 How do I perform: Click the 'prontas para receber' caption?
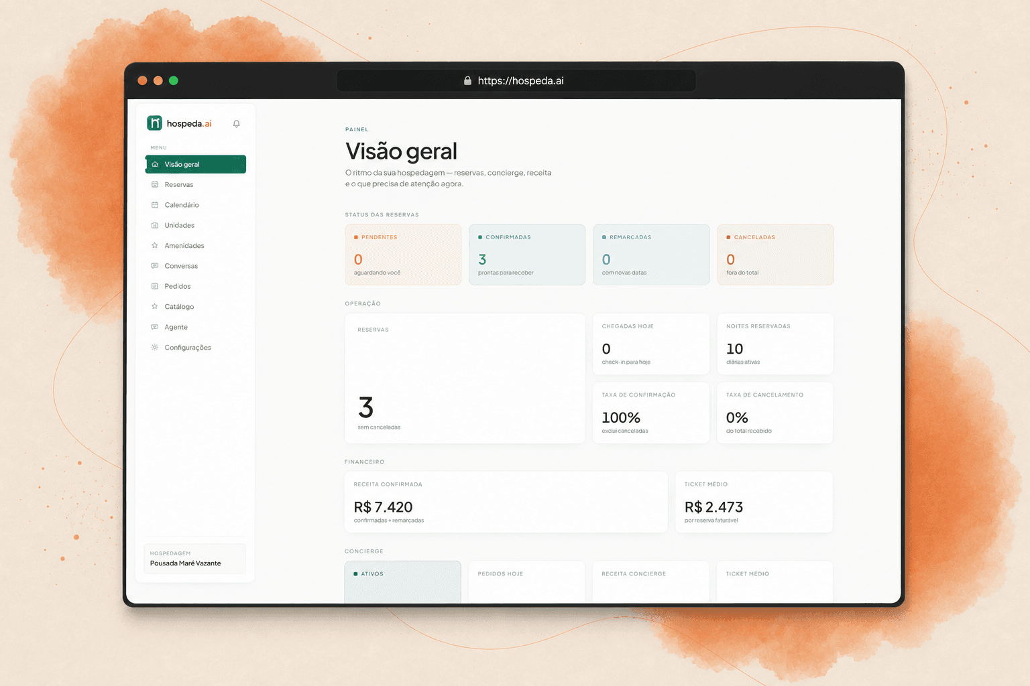click(x=506, y=273)
